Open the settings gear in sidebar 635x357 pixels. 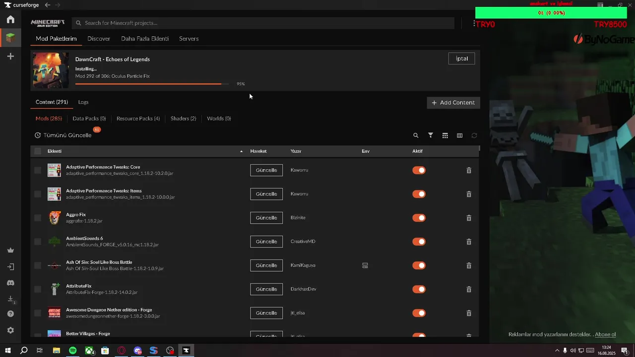tap(10, 330)
